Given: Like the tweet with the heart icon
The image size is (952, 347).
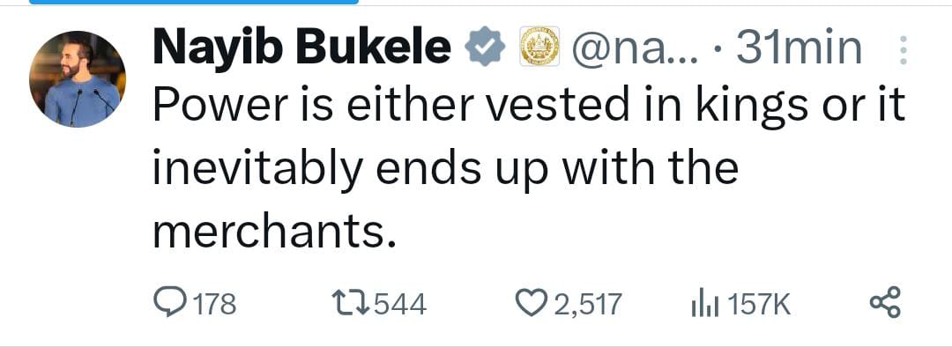Looking at the screenshot, I should (x=532, y=303).
